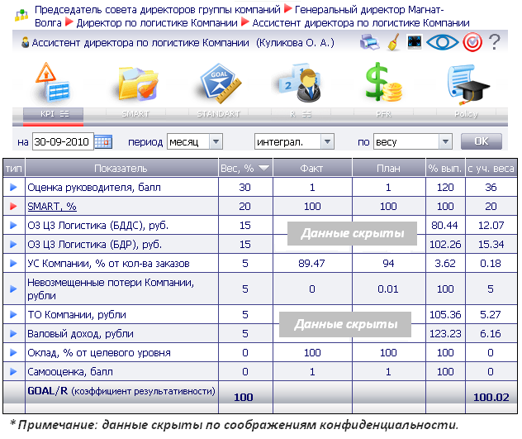Image resolution: width=522 pixels, height=439 pixels.
Task: Expand the ОЗ ЦЗ Логистика (БДДС) arrow
Action: (x=13, y=226)
